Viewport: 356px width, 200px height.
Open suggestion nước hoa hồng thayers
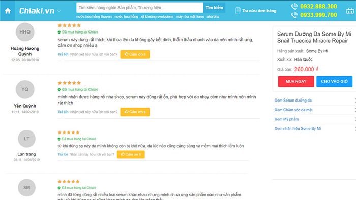point(94,17)
